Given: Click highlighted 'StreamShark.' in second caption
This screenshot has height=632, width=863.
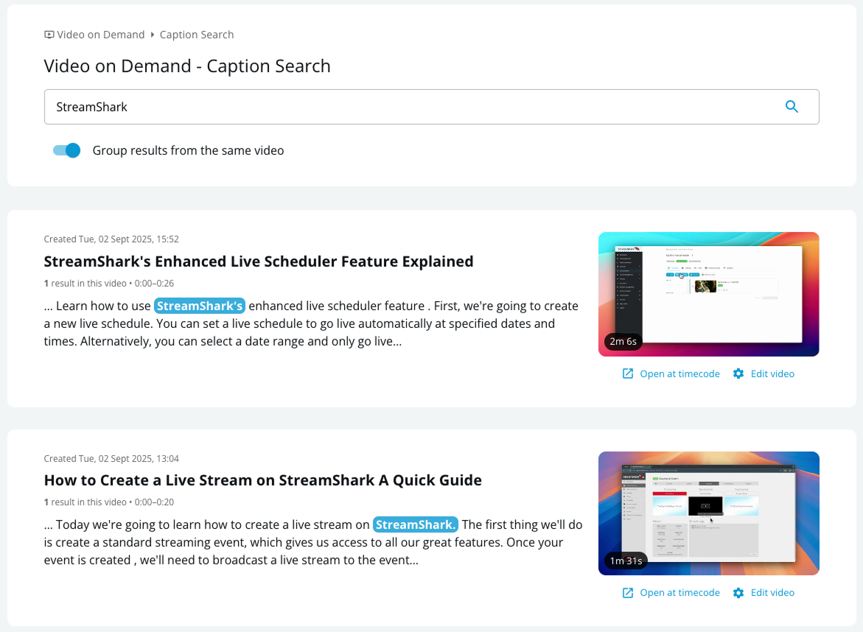Looking at the screenshot, I should pos(415,524).
